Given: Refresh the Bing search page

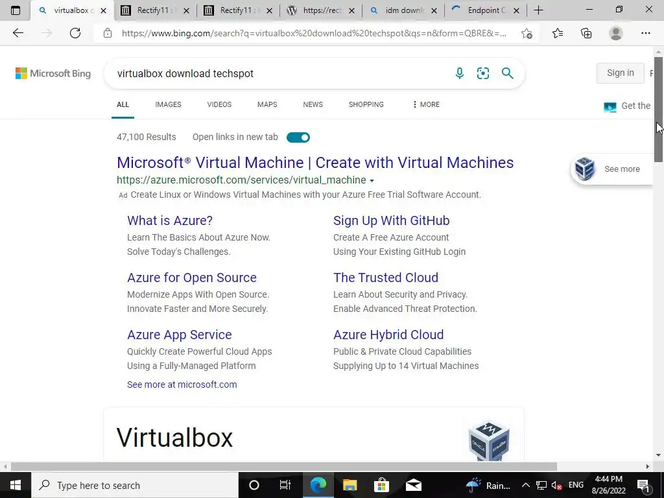Looking at the screenshot, I should 75,33.
